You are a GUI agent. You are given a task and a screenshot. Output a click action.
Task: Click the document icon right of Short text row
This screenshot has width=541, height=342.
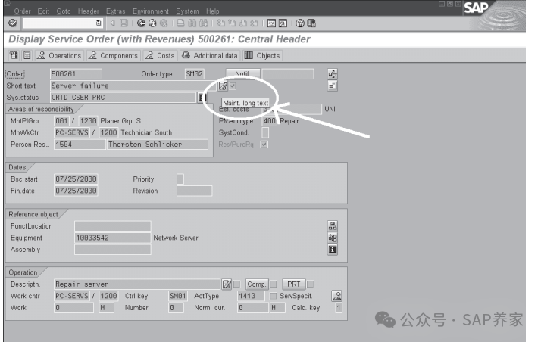point(333,85)
